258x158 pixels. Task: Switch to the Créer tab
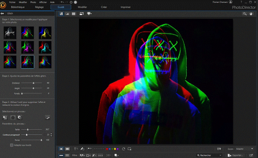pyautogui.click(x=104, y=7)
